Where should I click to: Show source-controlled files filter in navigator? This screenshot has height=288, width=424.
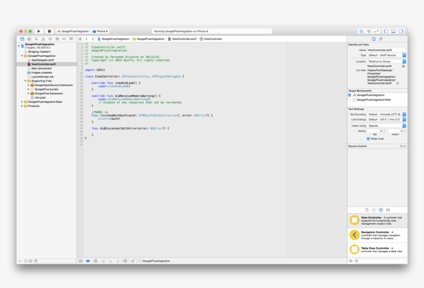(x=31, y=261)
